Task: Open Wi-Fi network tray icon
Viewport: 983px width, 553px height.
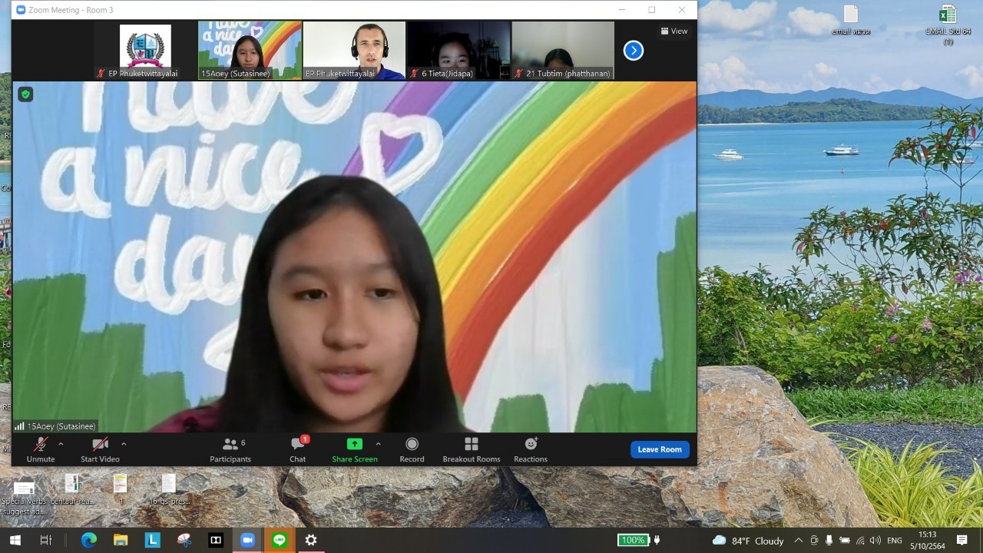Action: click(x=860, y=541)
